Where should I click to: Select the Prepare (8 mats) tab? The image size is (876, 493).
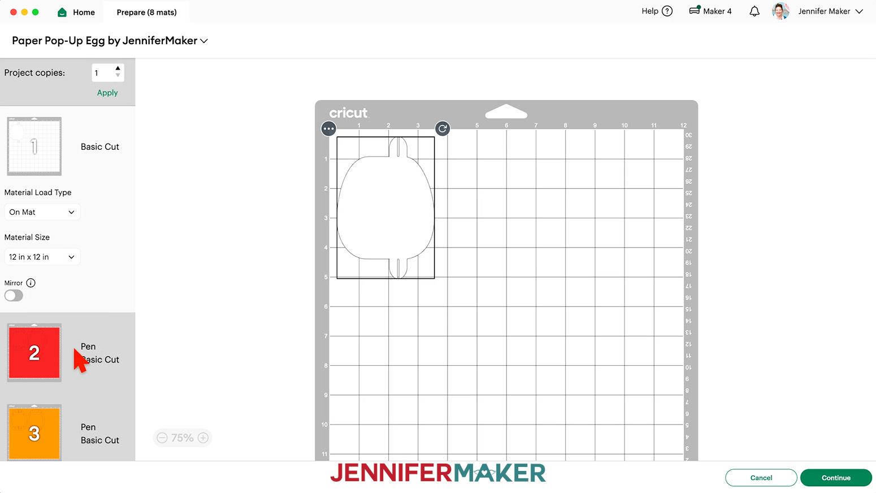pyautogui.click(x=146, y=12)
